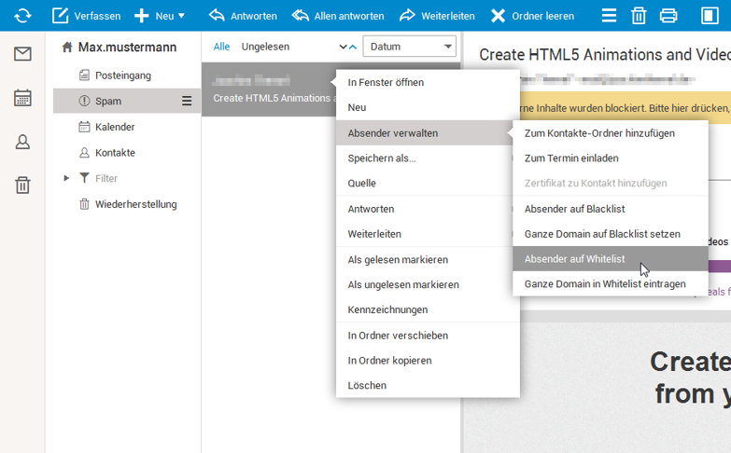
Task: Expand the Filter tree node
Action: (x=66, y=178)
